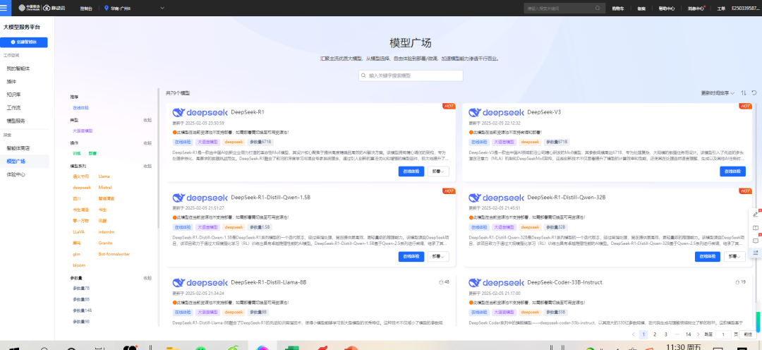Click the like count icon on the DeepSeek-Coder-33B-Instruct card

tap(738, 282)
